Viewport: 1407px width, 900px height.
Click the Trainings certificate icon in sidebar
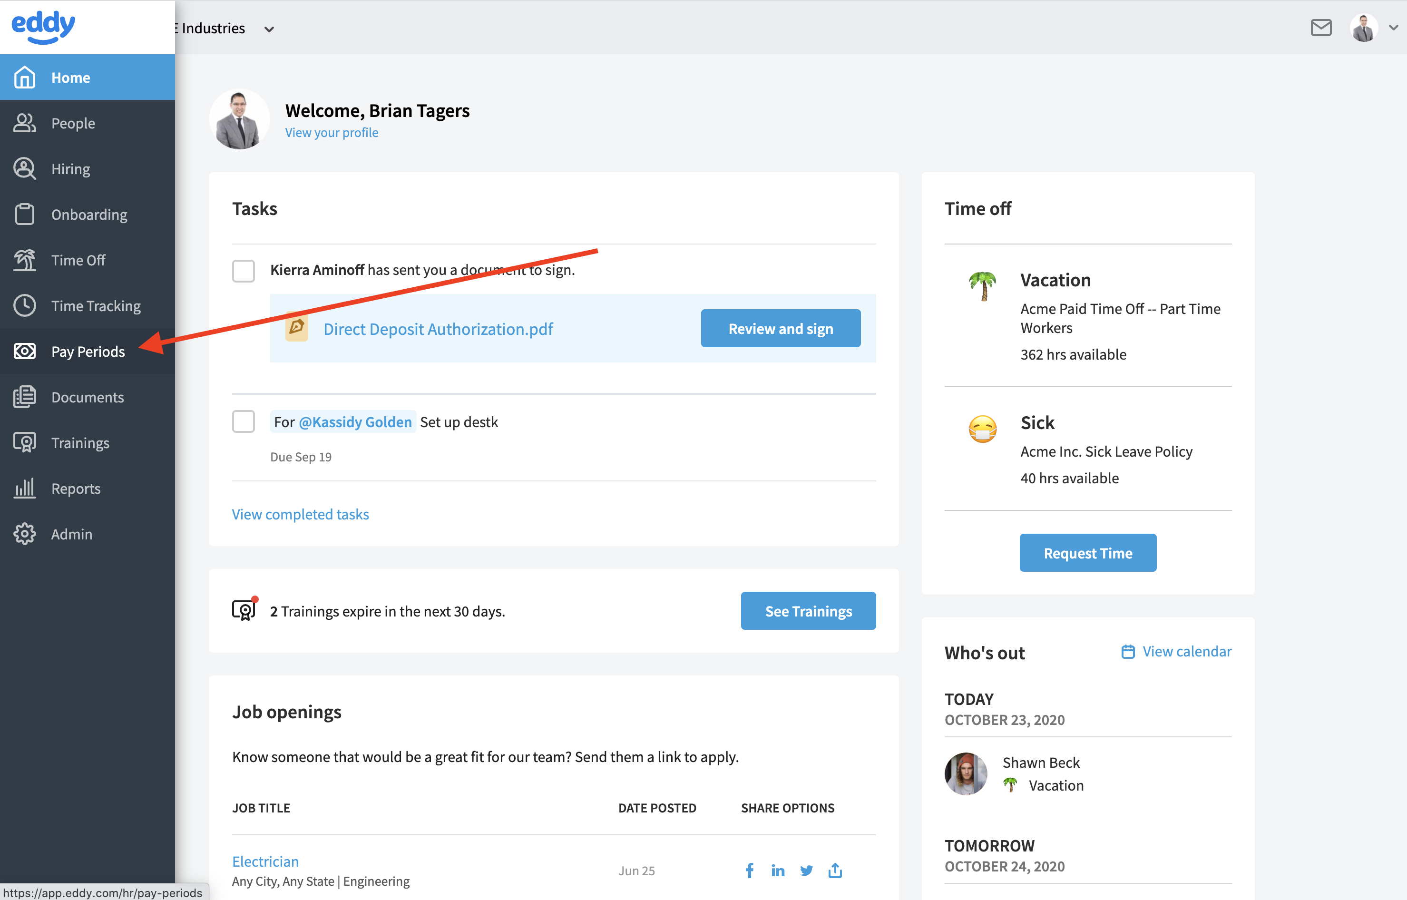pyautogui.click(x=25, y=442)
